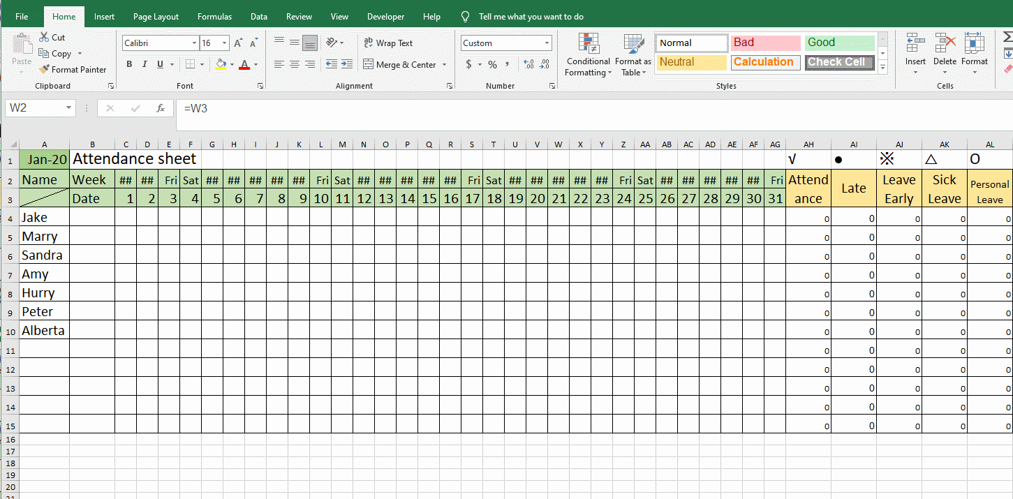Align text left
The image size is (1013, 499).
[279, 64]
